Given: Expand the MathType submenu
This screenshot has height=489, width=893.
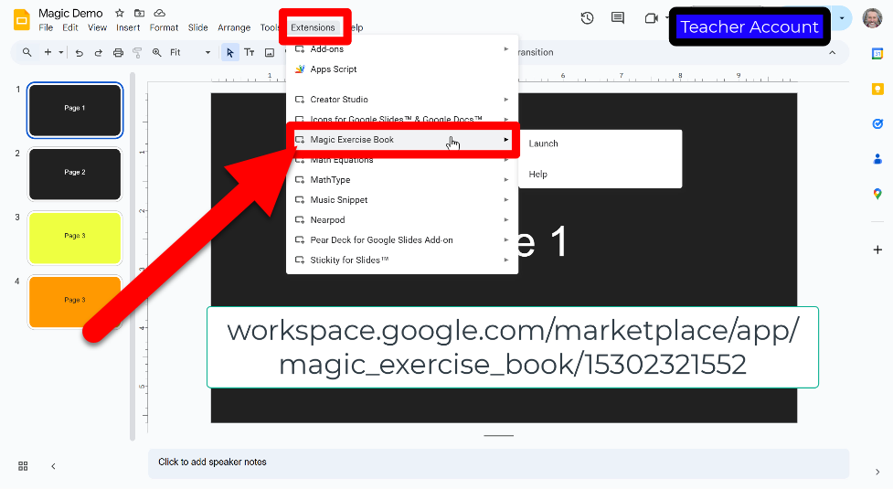Looking at the screenshot, I should [x=402, y=179].
